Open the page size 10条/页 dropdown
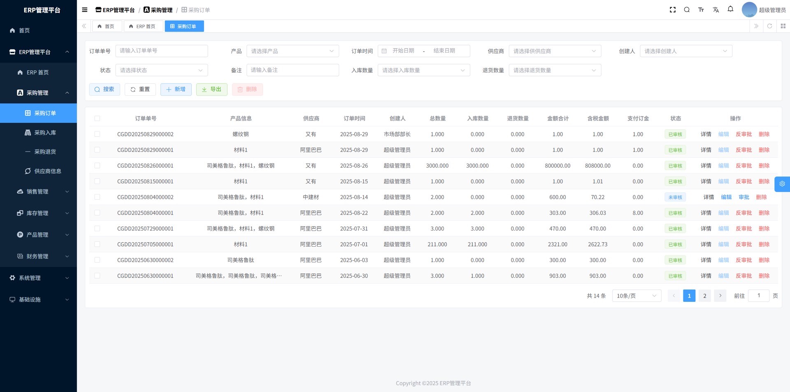 636,296
